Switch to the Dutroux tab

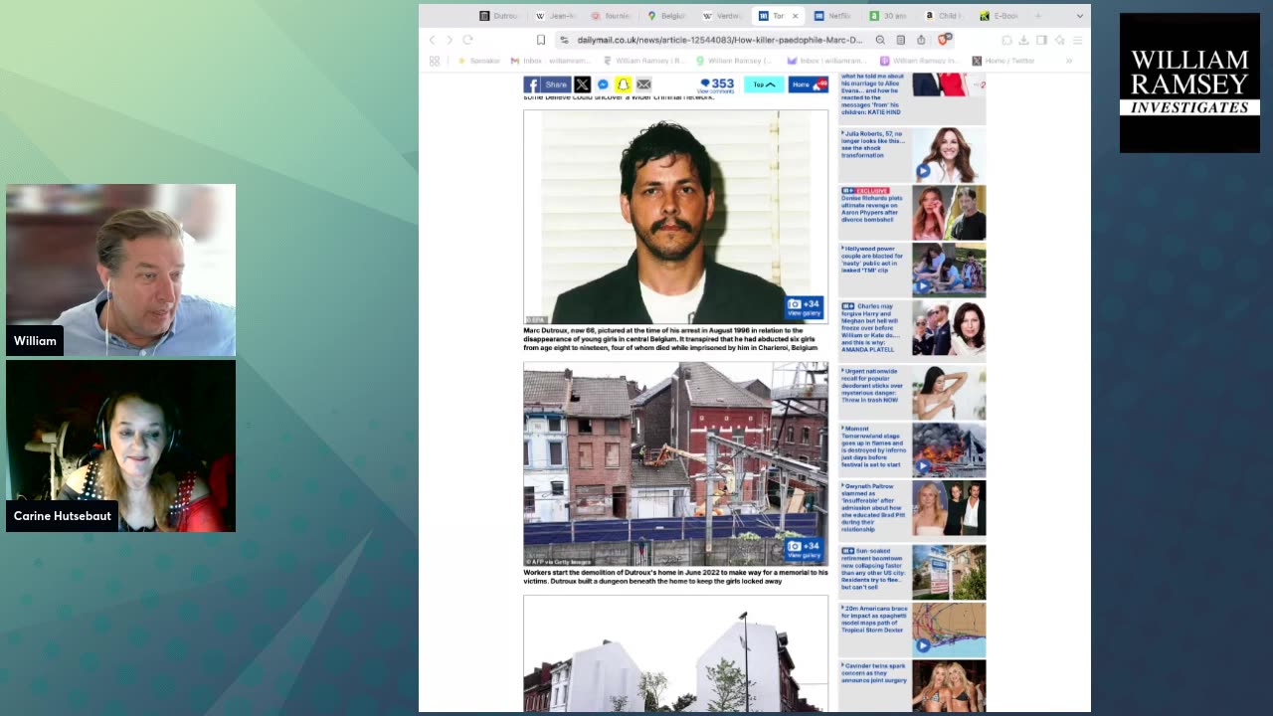coord(500,16)
